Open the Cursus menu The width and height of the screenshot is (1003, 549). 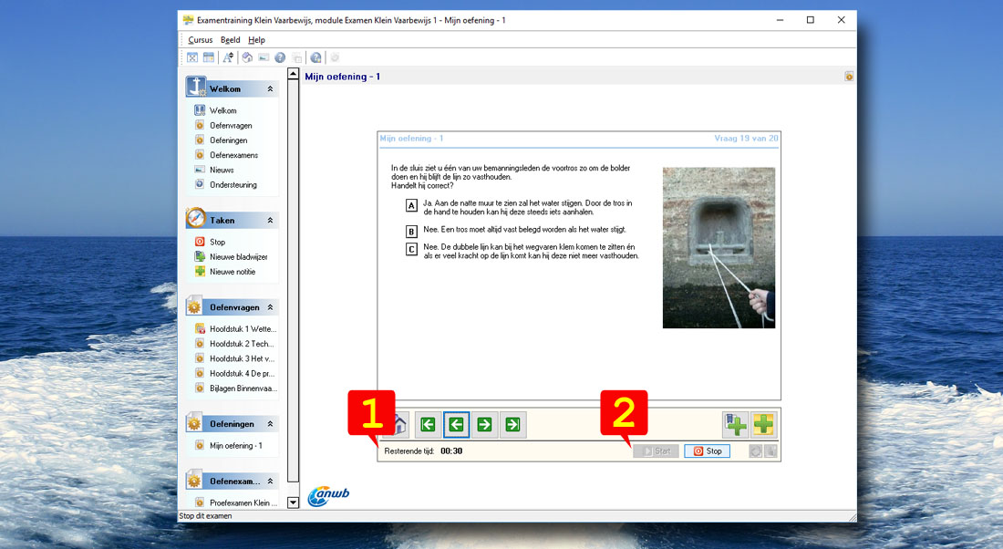tap(200, 40)
